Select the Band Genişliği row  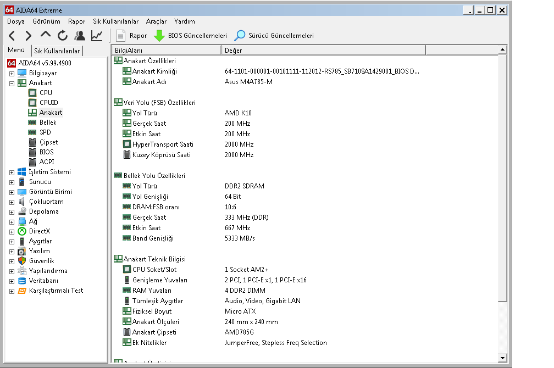[x=304, y=238]
